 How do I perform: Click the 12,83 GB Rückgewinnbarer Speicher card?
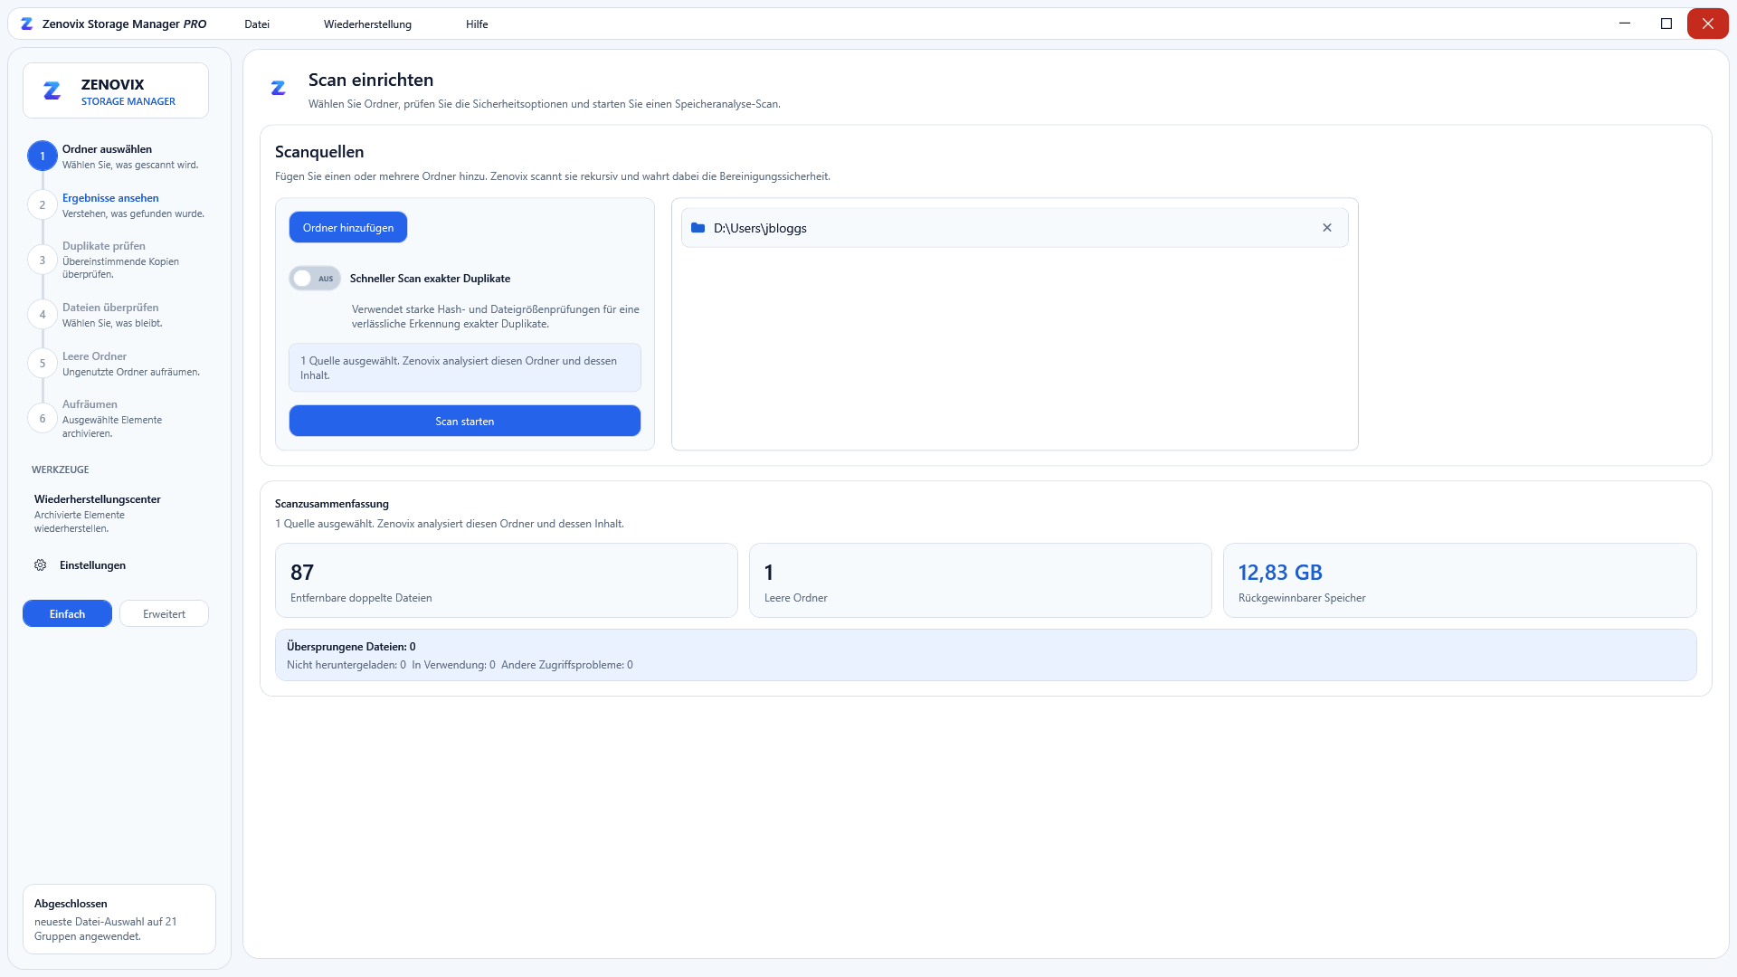click(x=1459, y=581)
